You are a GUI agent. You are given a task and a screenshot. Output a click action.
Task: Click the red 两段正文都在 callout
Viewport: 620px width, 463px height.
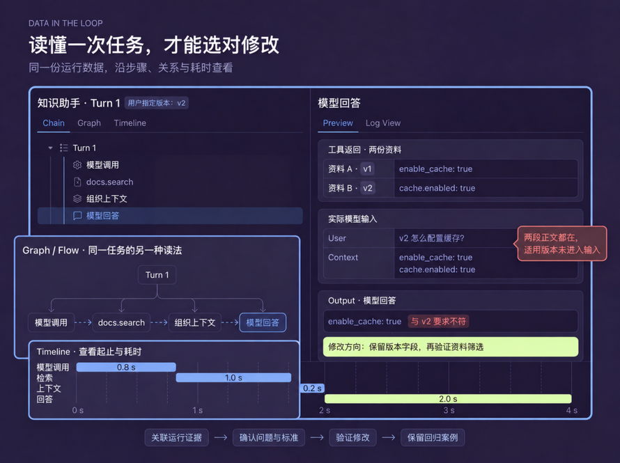click(x=562, y=244)
